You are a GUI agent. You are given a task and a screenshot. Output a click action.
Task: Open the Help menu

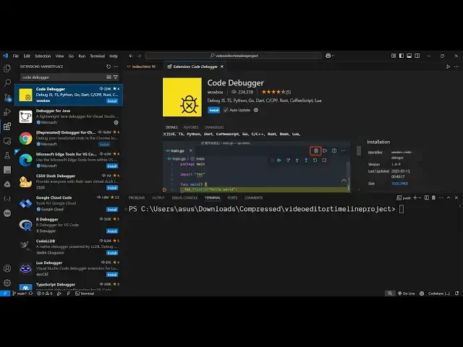click(x=114, y=56)
